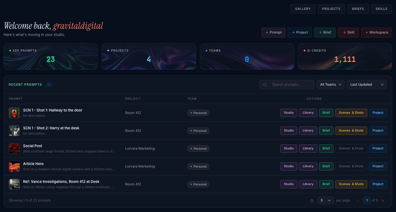
Task: Expand the All Teams dropdown
Action: [331, 85]
